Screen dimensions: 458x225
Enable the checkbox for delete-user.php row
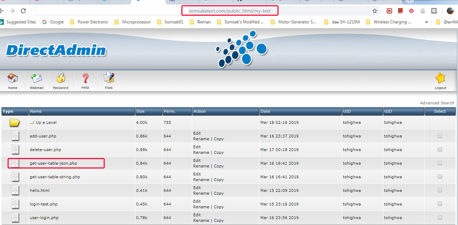[x=440, y=150]
